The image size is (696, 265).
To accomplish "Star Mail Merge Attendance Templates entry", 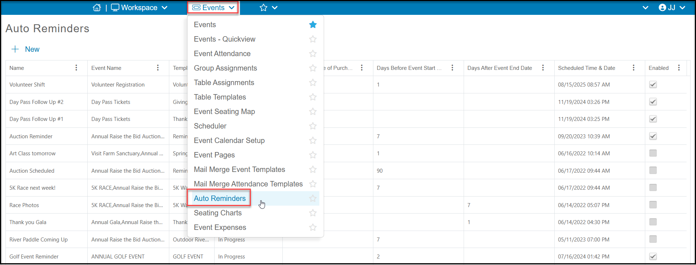I will [313, 184].
